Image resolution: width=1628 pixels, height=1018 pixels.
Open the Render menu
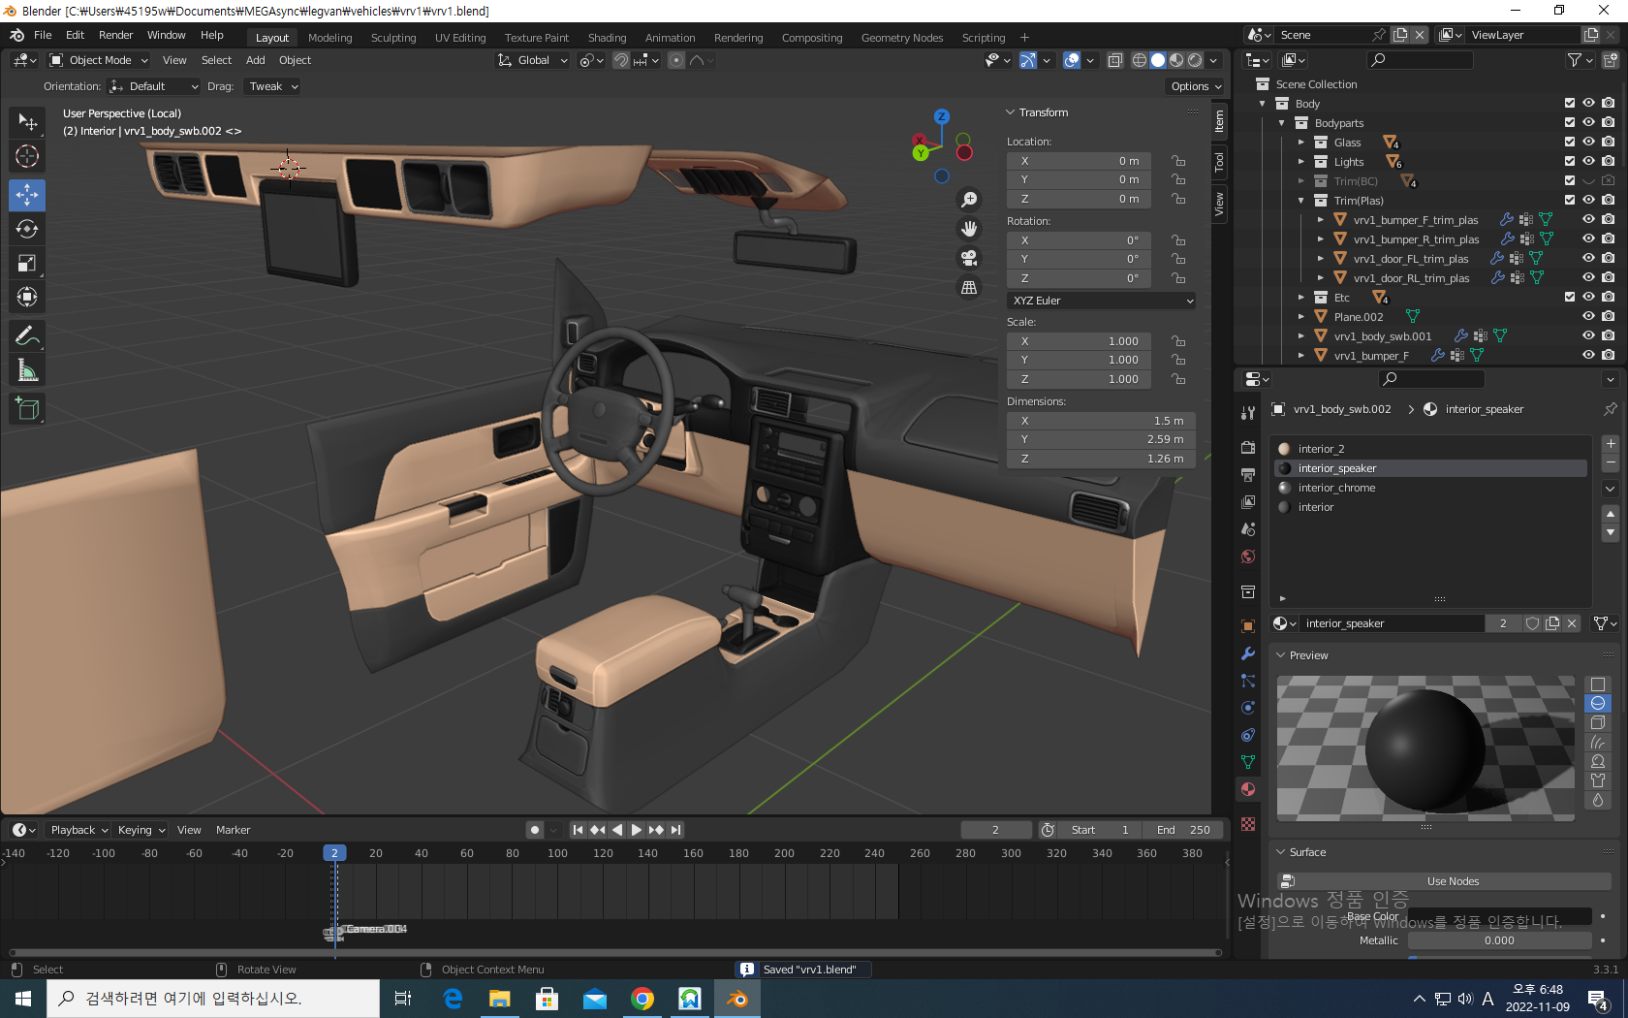[x=115, y=35]
